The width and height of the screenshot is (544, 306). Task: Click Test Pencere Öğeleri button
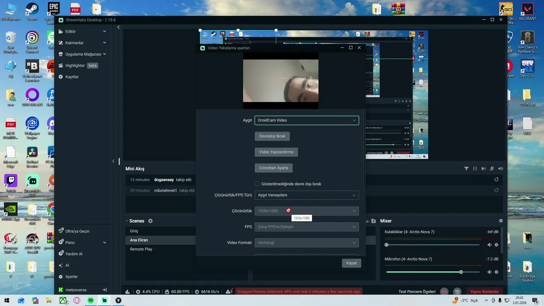pyautogui.click(x=417, y=292)
